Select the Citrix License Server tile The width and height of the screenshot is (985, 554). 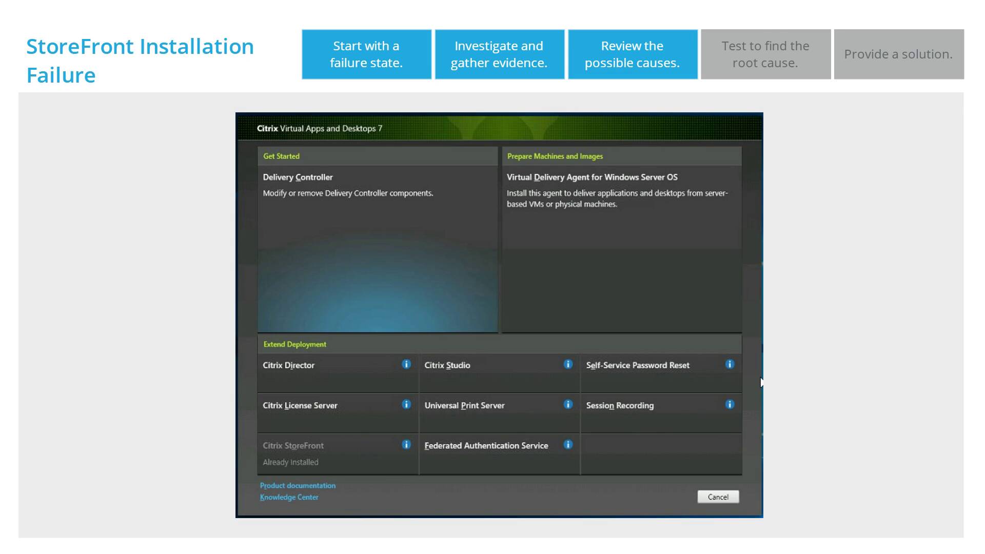click(338, 413)
